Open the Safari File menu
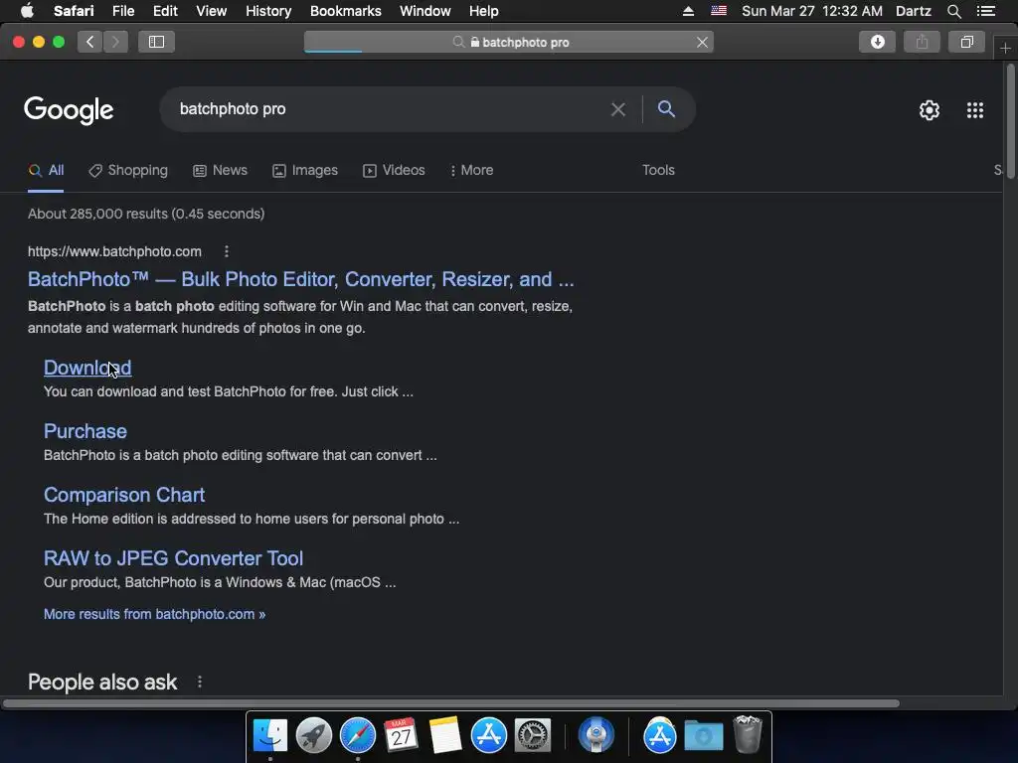 (x=122, y=11)
